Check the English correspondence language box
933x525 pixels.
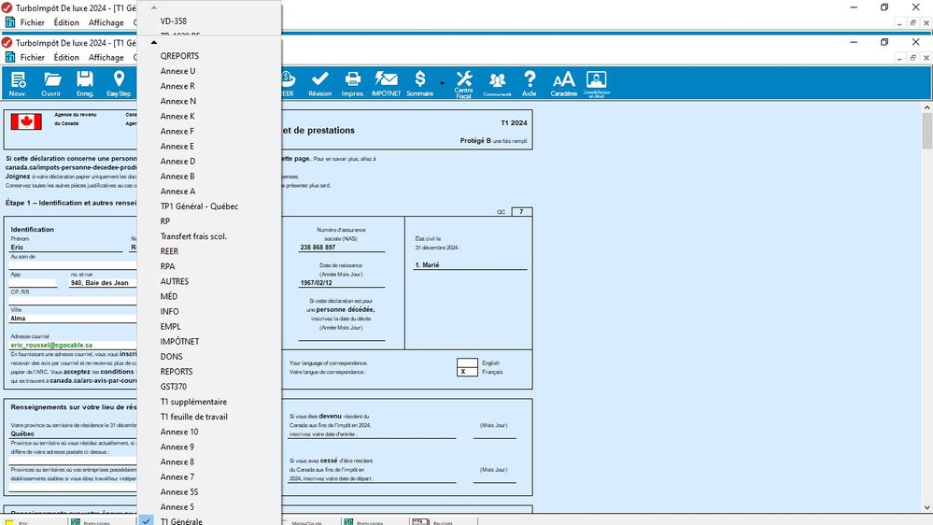(467, 362)
